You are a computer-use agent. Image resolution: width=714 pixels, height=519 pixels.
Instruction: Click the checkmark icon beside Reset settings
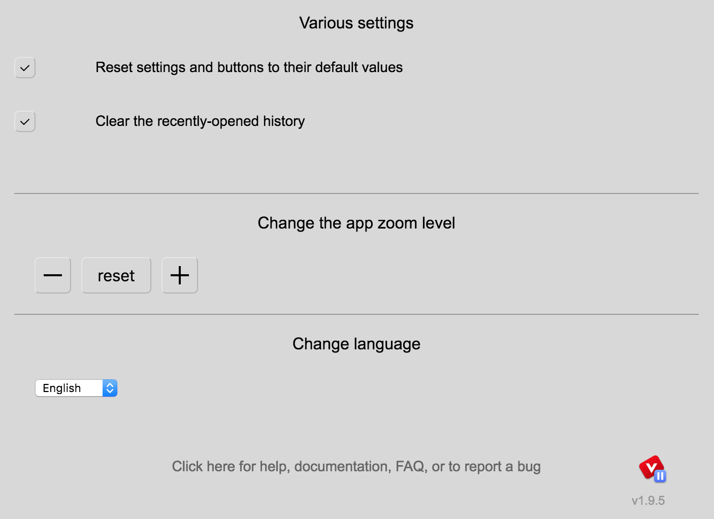pyautogui.click(x=25, y=68)
